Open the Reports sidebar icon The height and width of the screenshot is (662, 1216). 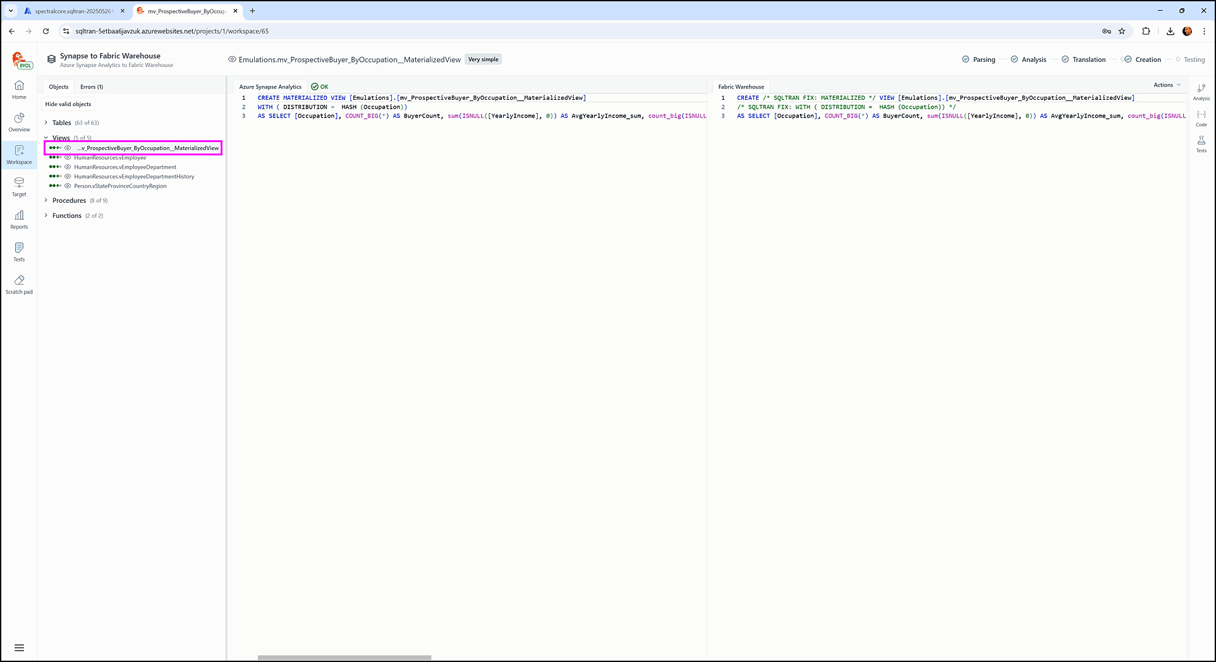pos(19,220)
